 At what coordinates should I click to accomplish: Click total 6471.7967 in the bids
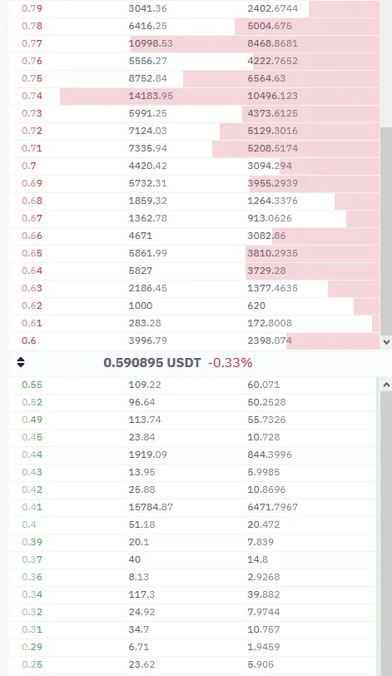272,507
